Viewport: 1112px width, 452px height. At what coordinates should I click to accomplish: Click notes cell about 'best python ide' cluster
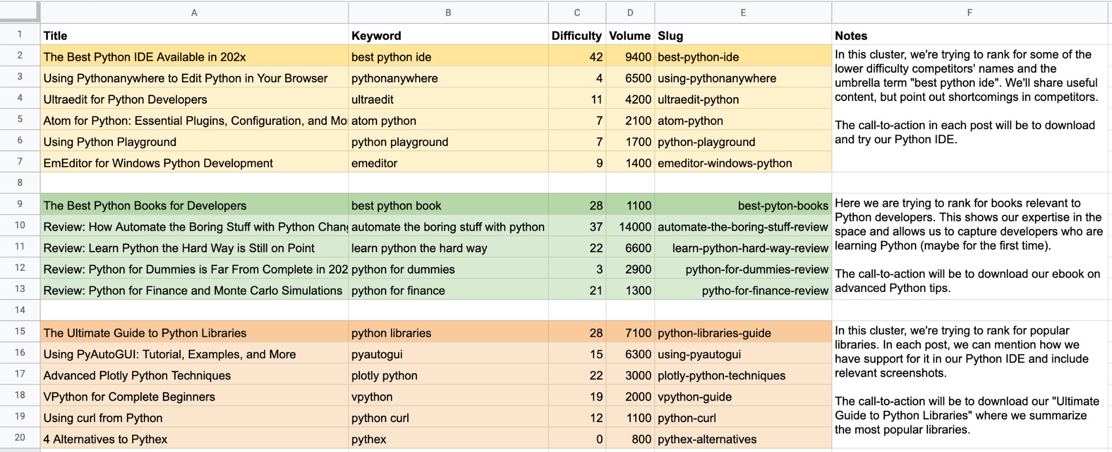[x=969, y=109]
